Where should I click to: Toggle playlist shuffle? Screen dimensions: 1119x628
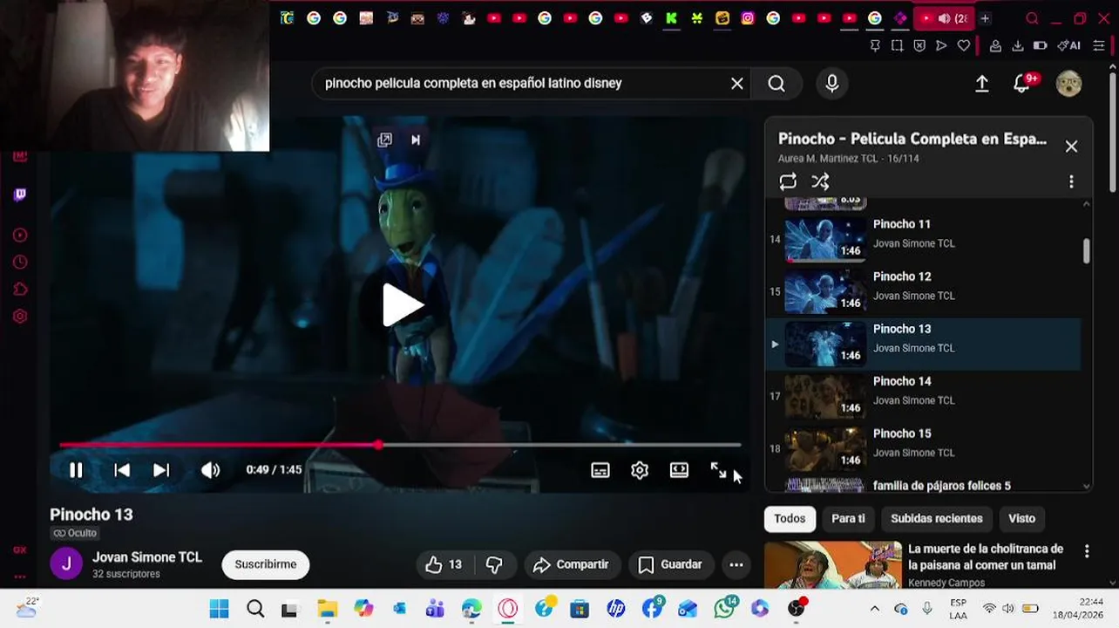(x=820, y=181)
